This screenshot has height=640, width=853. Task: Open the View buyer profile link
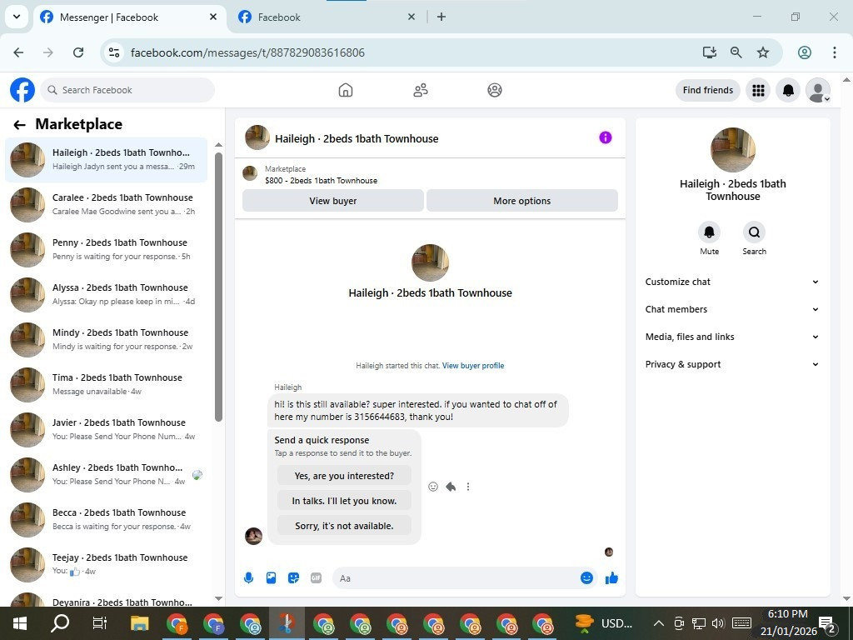coord(473,366)
